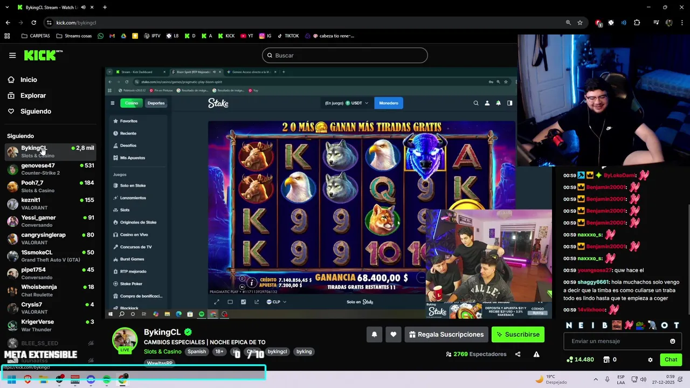690x388 pixels.
Task: Reload the page with refresh button
Action: click(x=33, y=23)
